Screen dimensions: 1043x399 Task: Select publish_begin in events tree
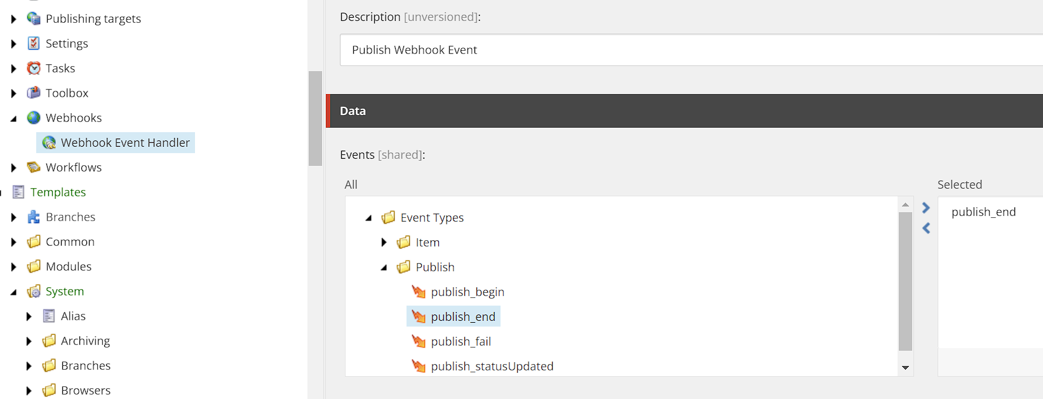pyautogui.click(x=468, y=292)
